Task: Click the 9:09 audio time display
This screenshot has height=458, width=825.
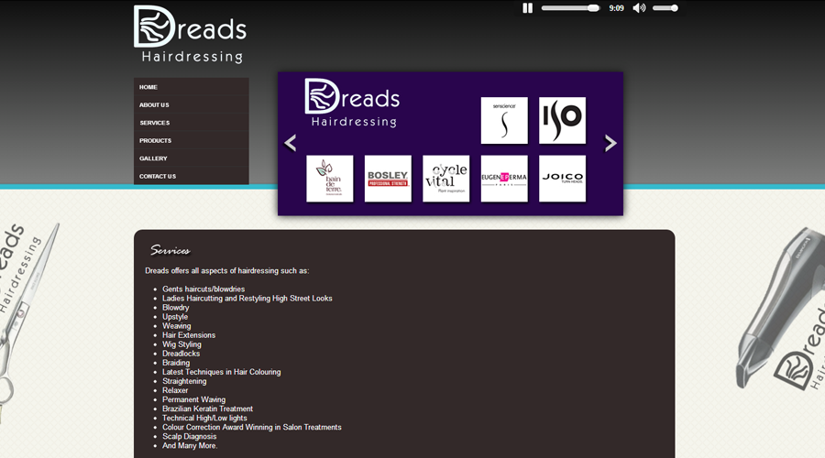Action: 616,8
